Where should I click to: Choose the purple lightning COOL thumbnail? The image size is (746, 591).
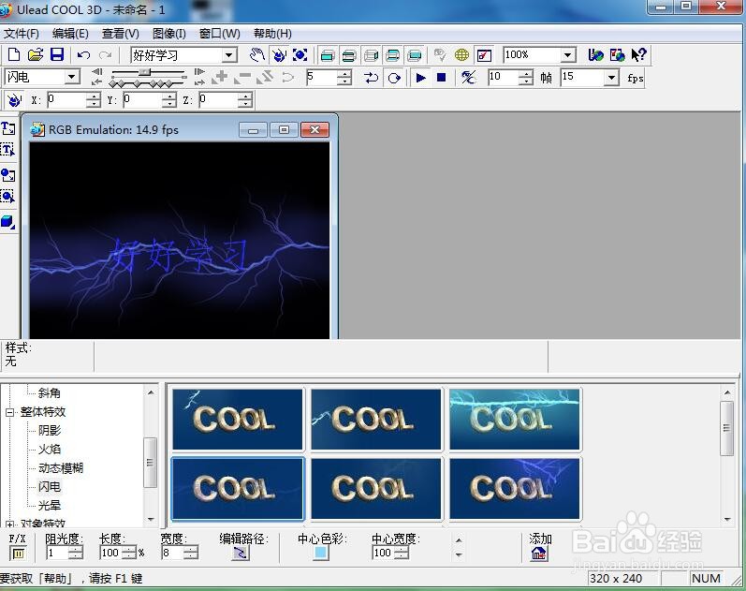point(514,489)
